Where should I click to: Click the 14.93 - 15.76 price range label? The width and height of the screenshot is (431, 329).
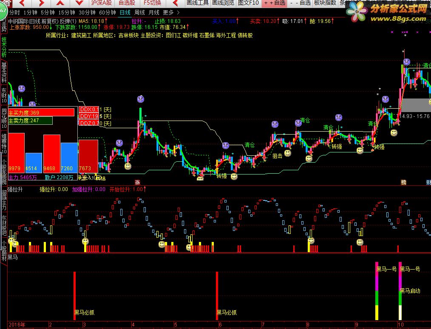coord(414,116)
